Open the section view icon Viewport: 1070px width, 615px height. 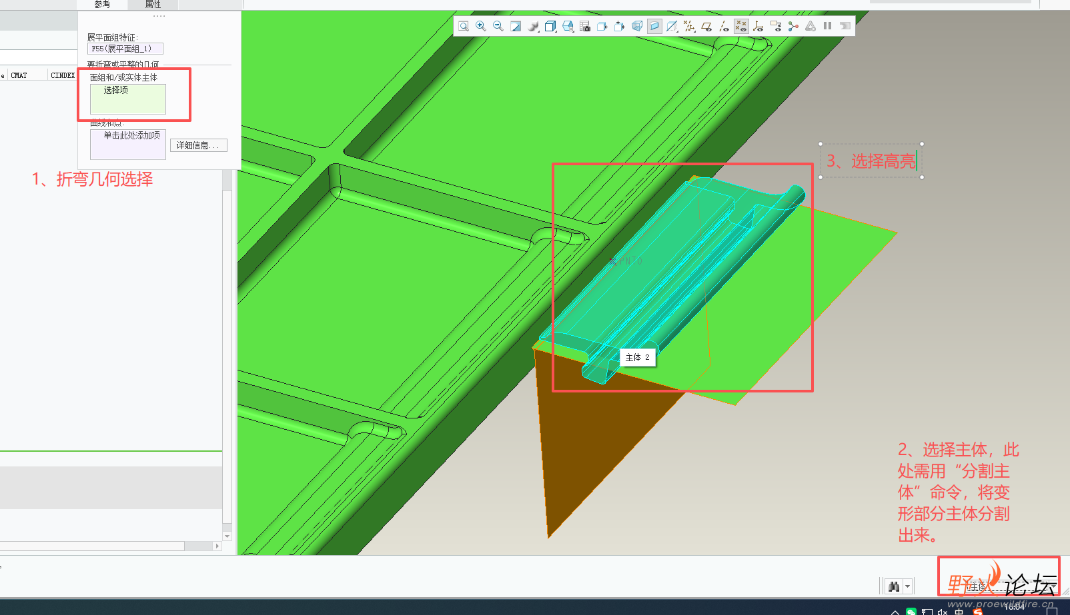672,26
